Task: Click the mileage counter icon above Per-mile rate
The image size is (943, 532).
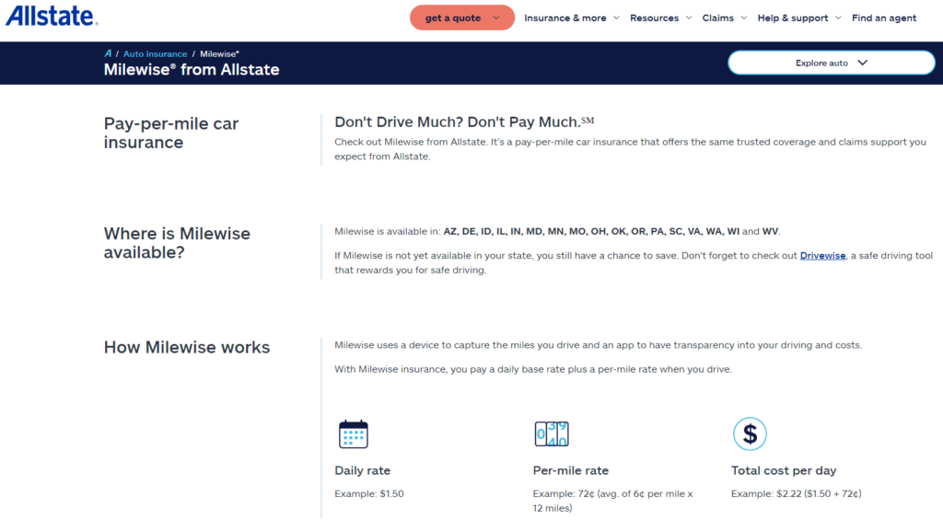Action: [x=553, y=433]
